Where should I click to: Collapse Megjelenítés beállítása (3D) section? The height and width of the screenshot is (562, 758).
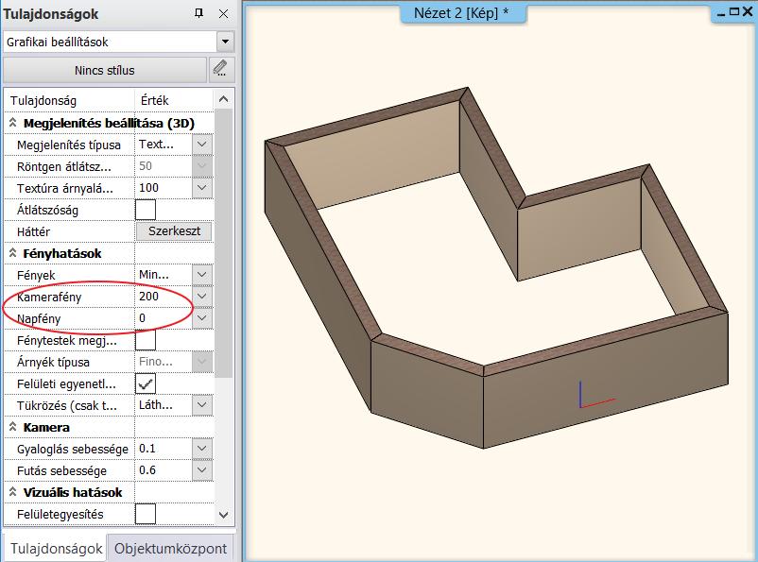point(13,123)
